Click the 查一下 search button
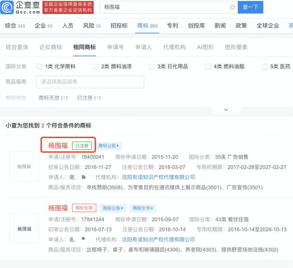This screenshot has width=293, height=268. point(250,7)
